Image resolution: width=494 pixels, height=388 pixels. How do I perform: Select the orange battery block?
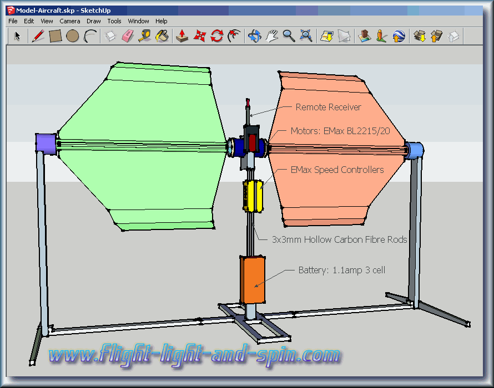tap(253, 279)
